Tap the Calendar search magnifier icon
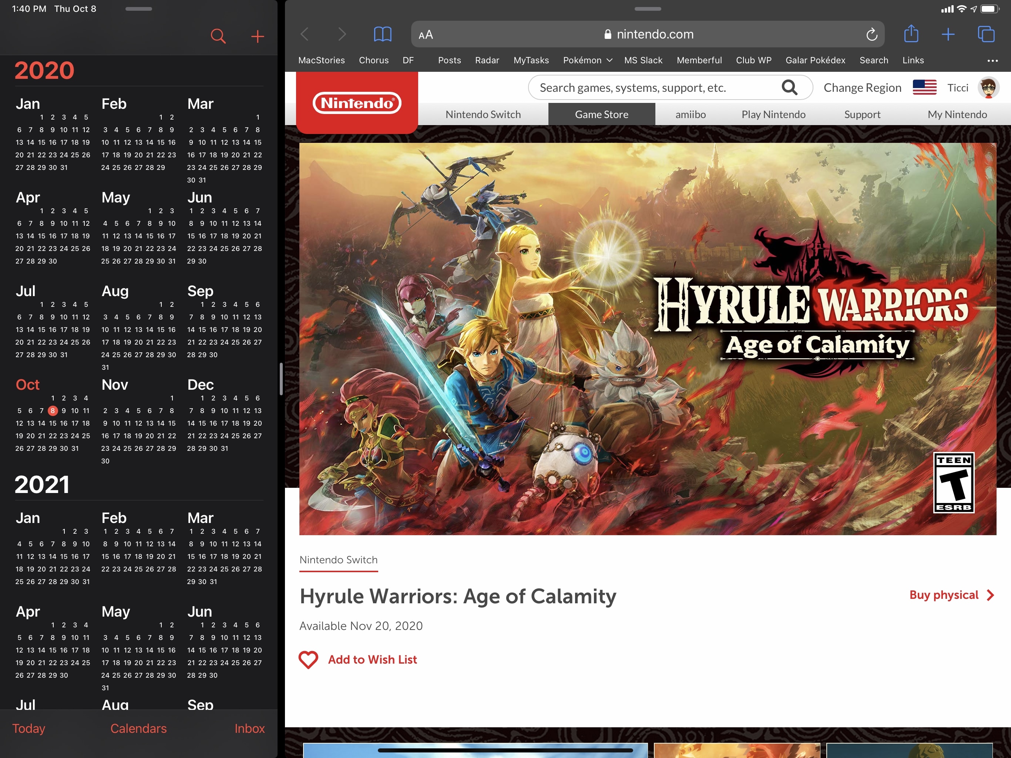 218,36
